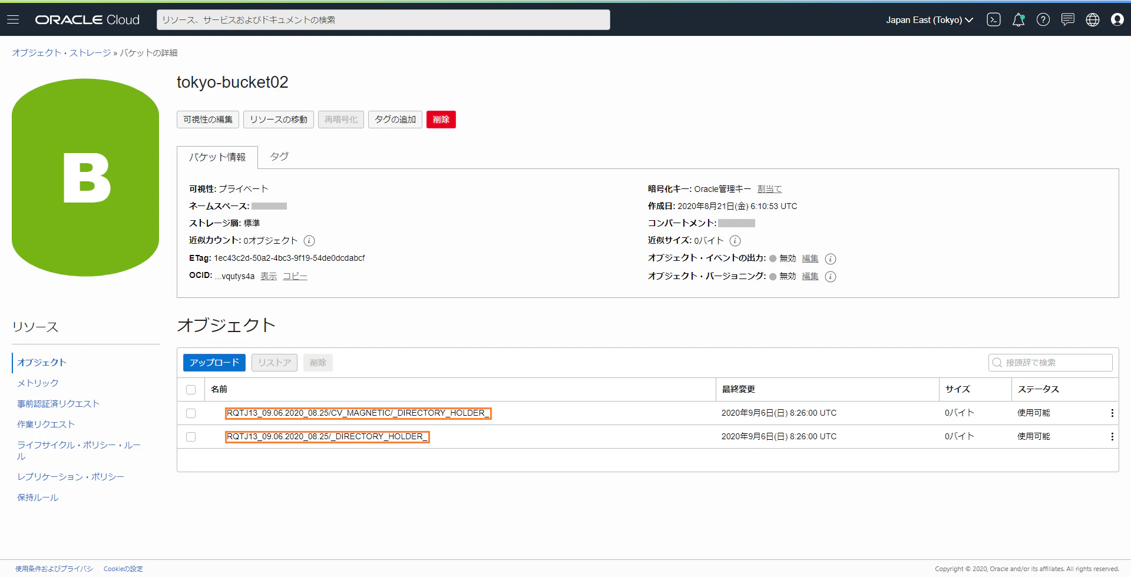Viewport: 1131px width, 577px height.
Task: Open the help question mark menu
Action: (1043, 19)
